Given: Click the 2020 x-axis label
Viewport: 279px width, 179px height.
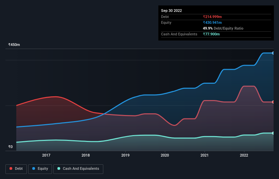Looking at the screenshot, I should [165, 155].
